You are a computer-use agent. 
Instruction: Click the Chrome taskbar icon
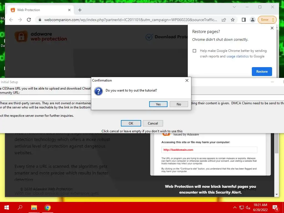[x=48, y=207]
